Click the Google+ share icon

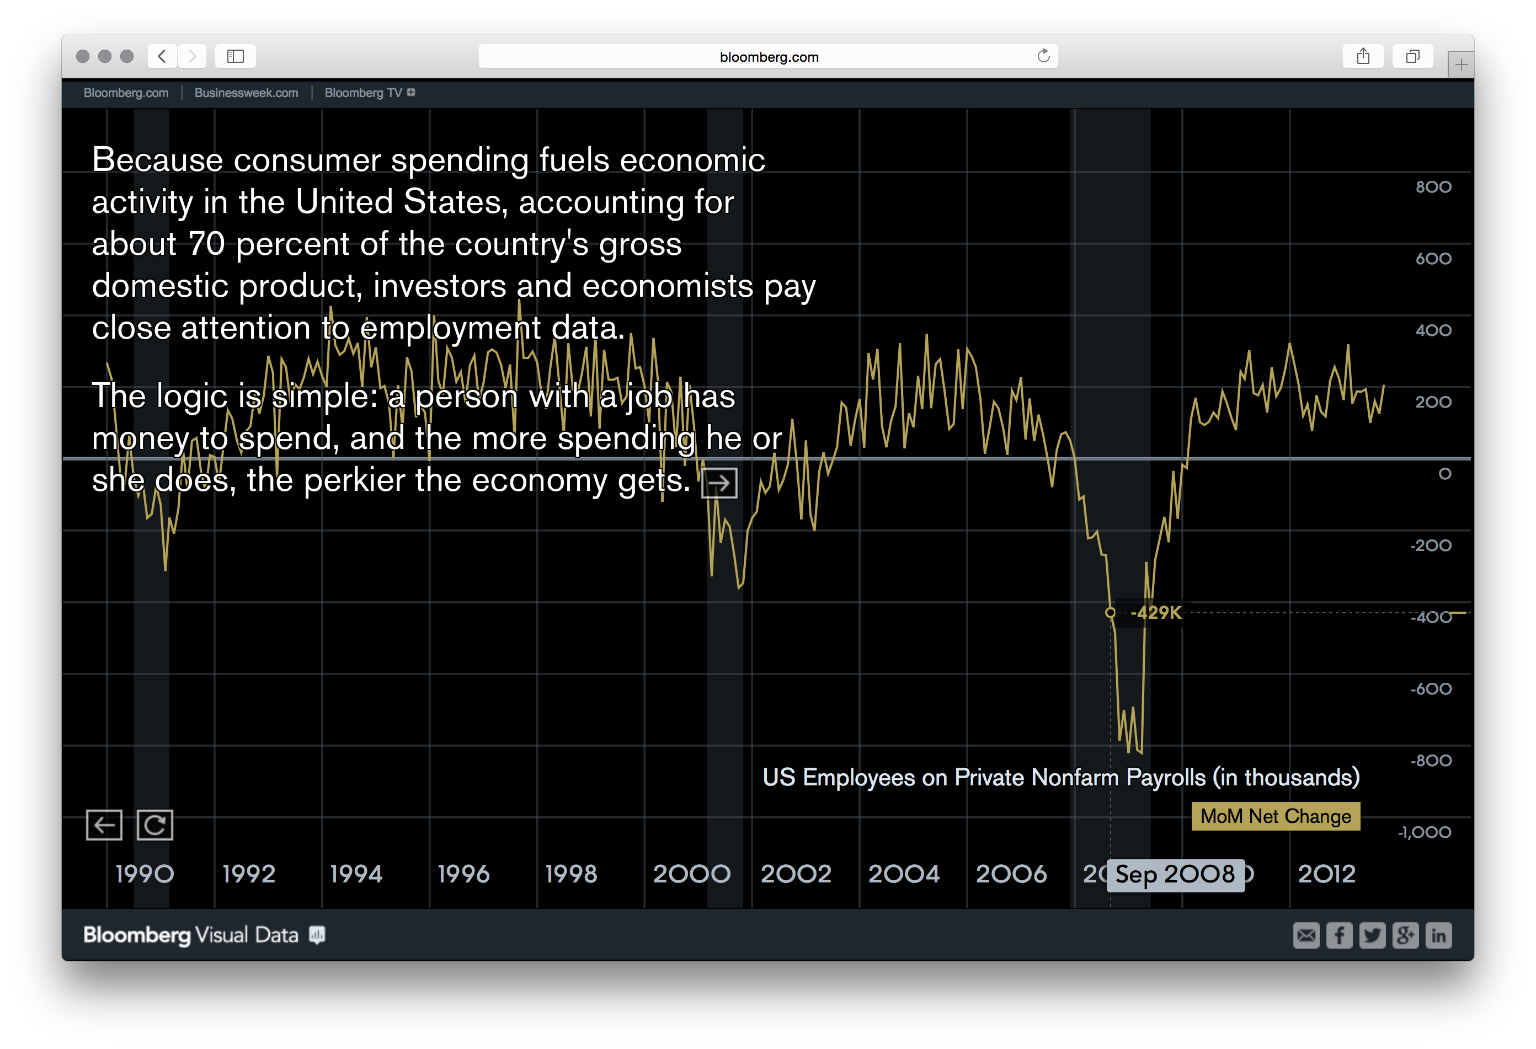pyautogui.click(x=1406, y=935)
